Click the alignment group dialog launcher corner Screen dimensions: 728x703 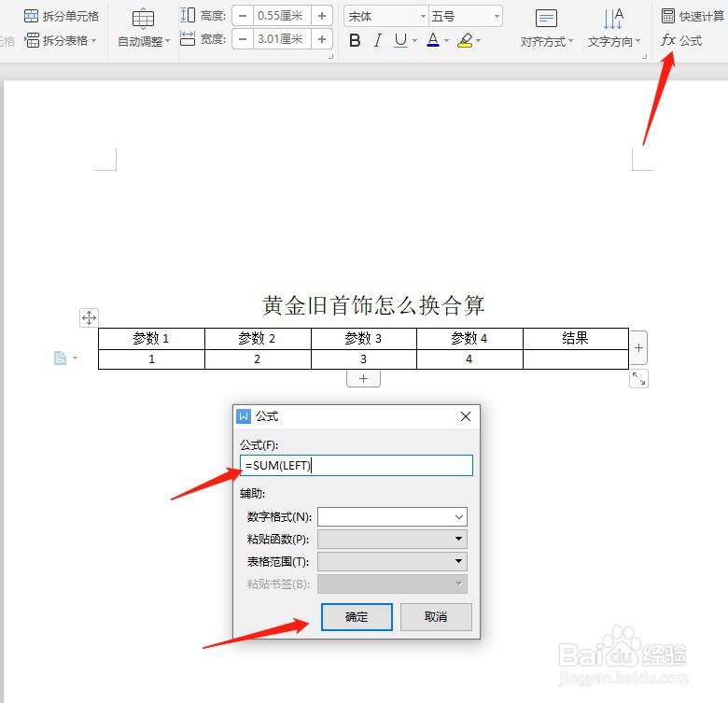[x=644, y=57]
